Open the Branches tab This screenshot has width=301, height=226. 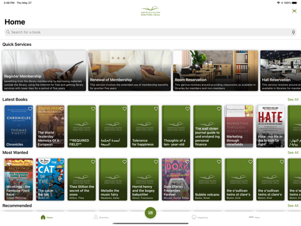click(101, 217)
